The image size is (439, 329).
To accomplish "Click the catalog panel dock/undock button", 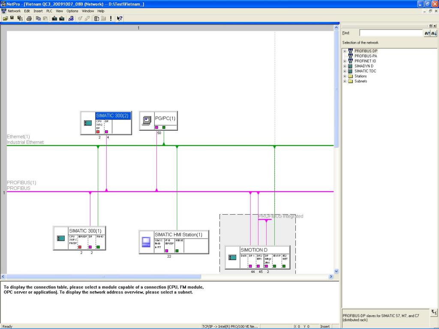I will [430, 26].
